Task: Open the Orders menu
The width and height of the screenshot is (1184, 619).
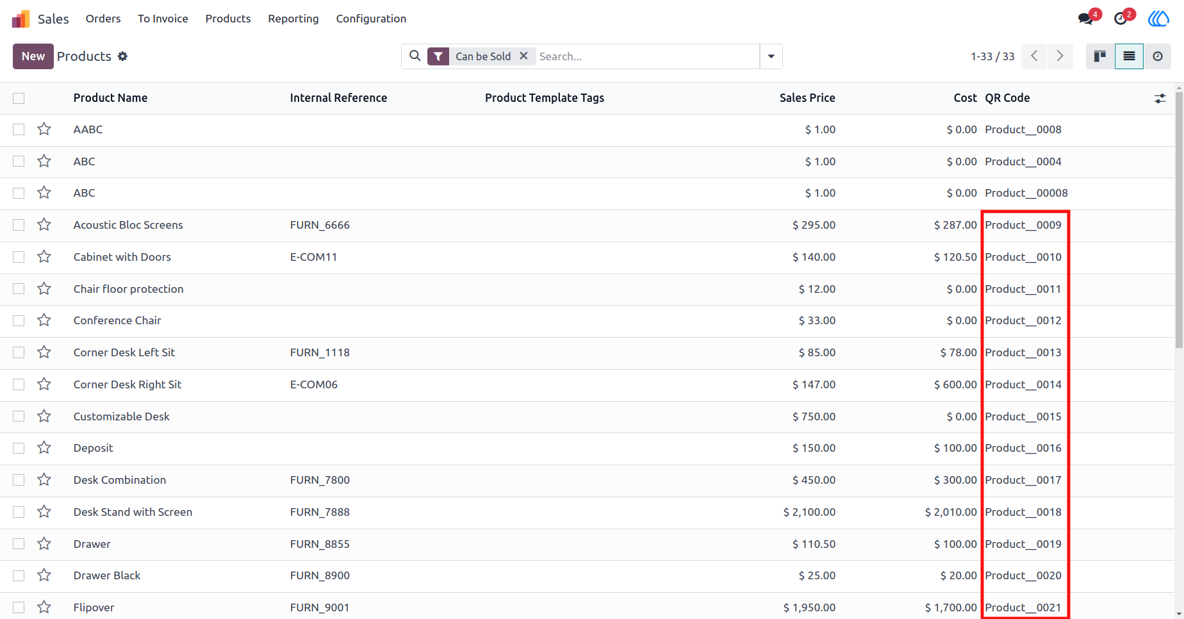Action: pyautogui.click(x=103, y=19)
